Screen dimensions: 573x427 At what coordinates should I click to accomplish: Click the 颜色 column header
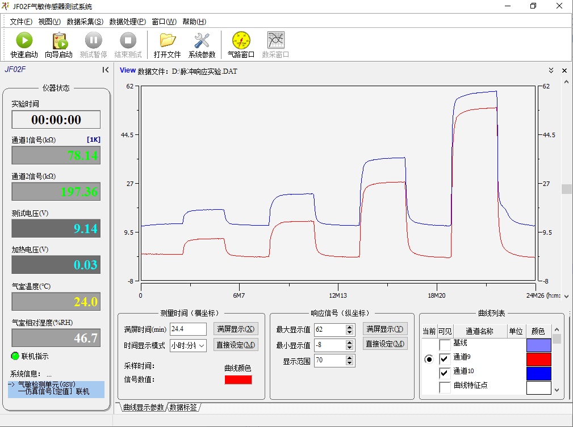click(538, 331)
